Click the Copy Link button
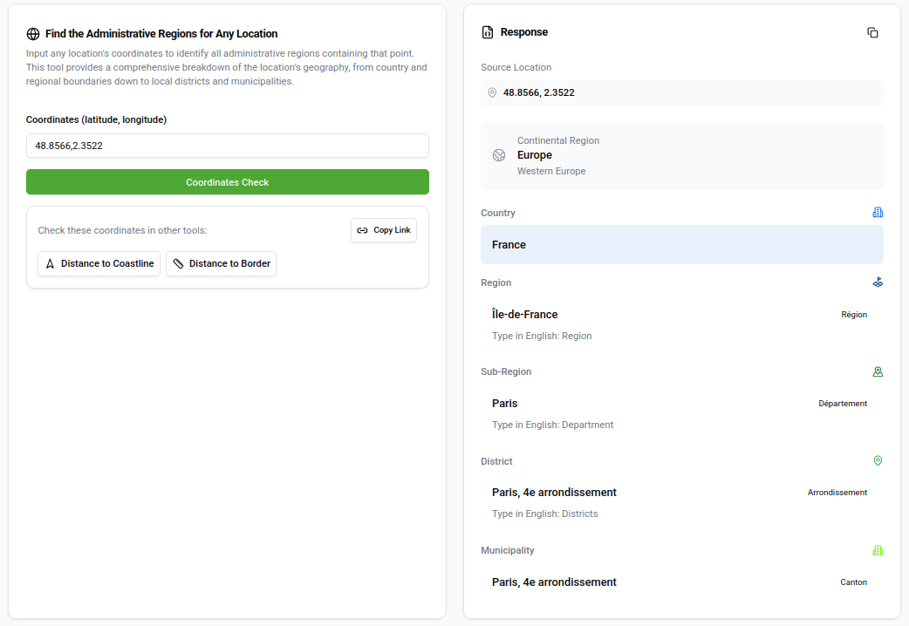The image size is (909, 626). click(x=384, y=230)
